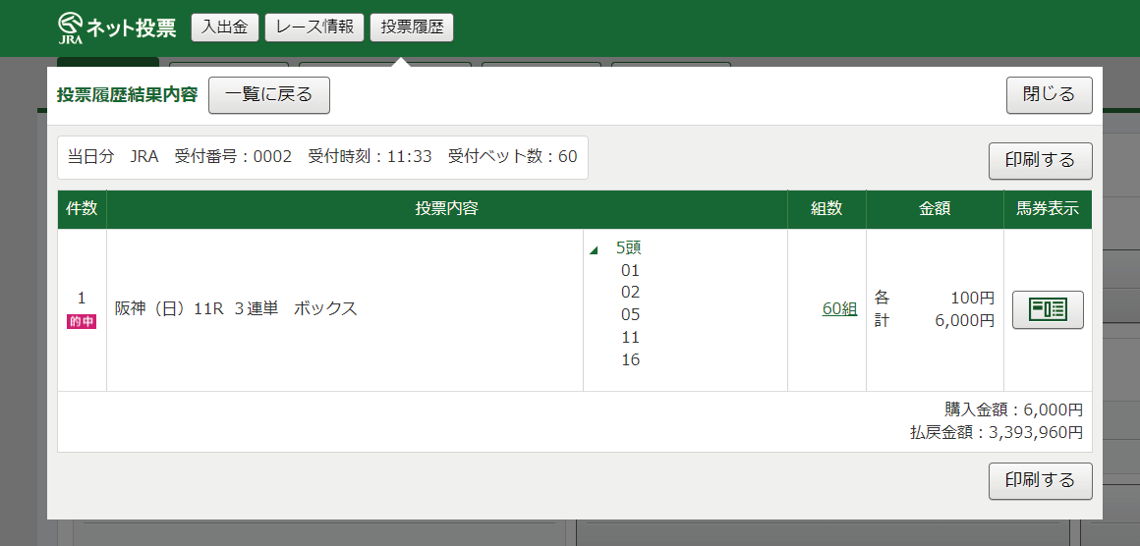The height and width of the screenshot is (546, 1140).
Task: Click the 受付番号 receipt info box
Action: [322, 157]
